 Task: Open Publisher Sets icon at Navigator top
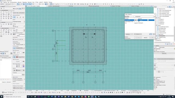pos(174,7)
